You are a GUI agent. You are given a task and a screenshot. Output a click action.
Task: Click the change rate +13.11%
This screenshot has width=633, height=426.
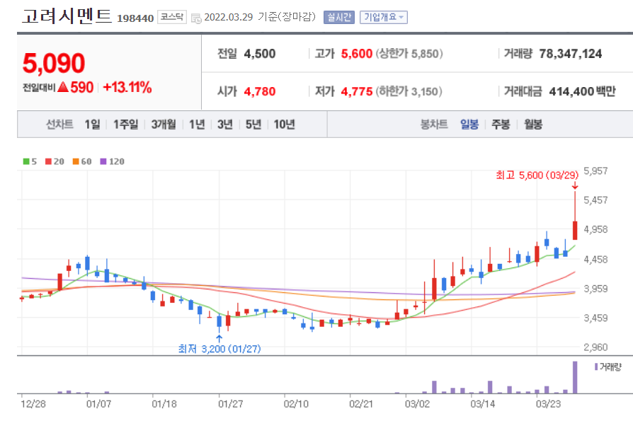127,87
